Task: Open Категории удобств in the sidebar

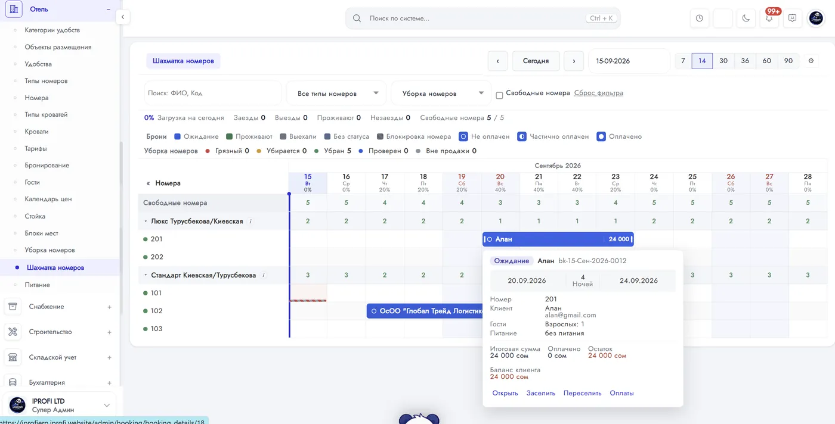Action: 52,30
